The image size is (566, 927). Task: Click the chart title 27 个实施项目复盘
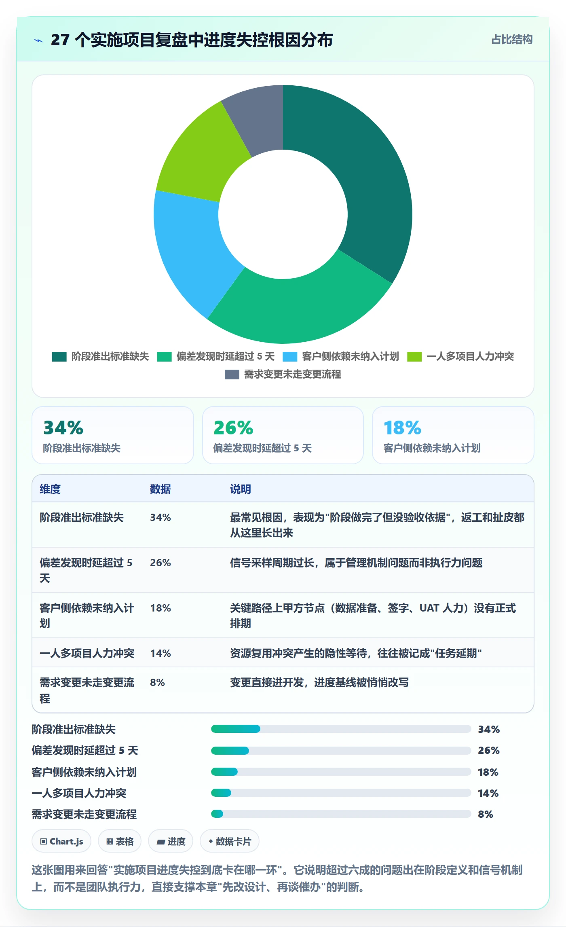(x=192, y=40)
